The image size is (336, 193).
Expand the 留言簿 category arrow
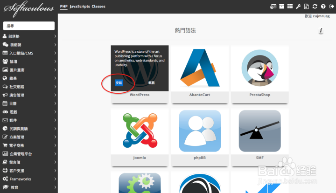click(55, 162)
